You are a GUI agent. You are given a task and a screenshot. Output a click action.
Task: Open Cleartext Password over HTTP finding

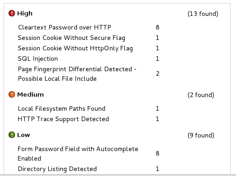[65, 27]
